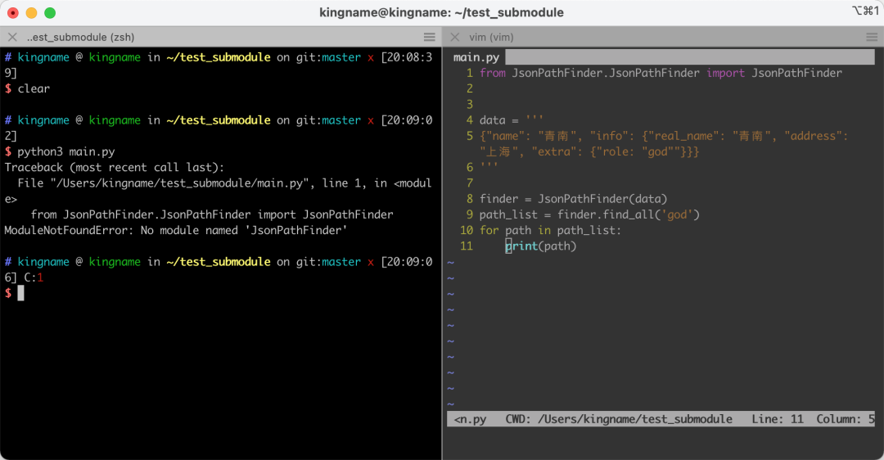Click the timestamp [20:09:0 of the last prompt
The image size is (884, 460).
point(407,262)
